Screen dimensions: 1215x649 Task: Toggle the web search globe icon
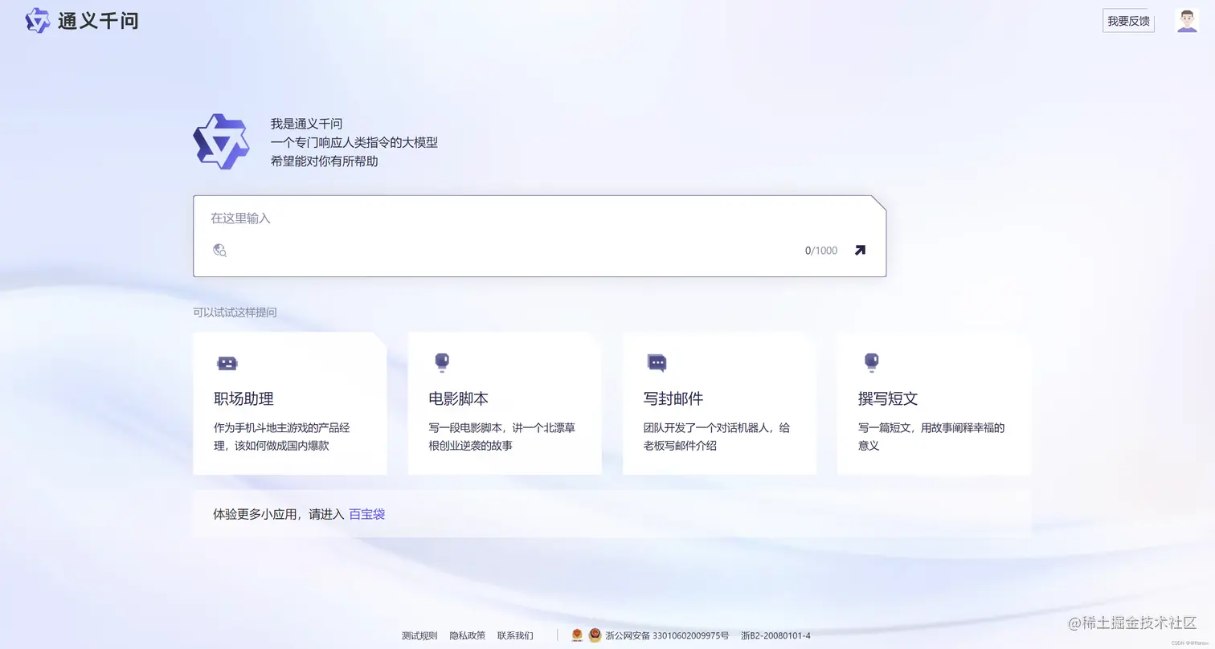pyautogui.click(x=219, y=250)
